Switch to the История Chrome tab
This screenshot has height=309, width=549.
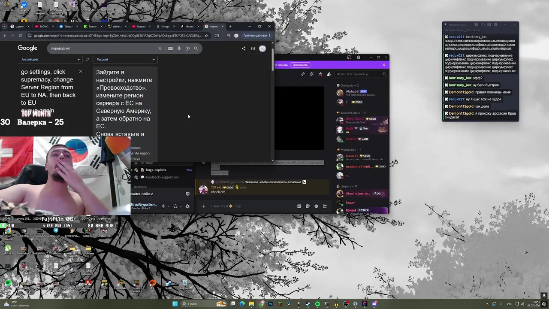tap(165, 27)
